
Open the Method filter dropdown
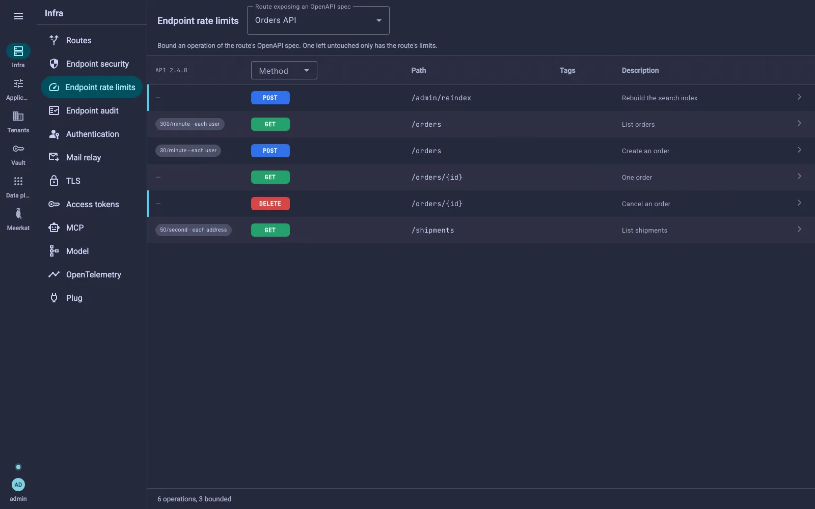point(284,70)
